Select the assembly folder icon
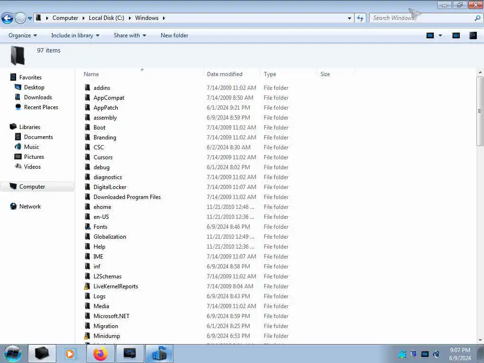 [x=87, y=118]
